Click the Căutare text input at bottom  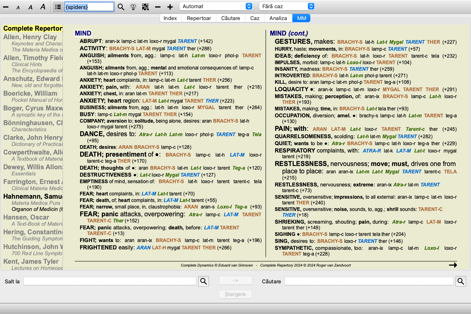click(x=368, y=281)
